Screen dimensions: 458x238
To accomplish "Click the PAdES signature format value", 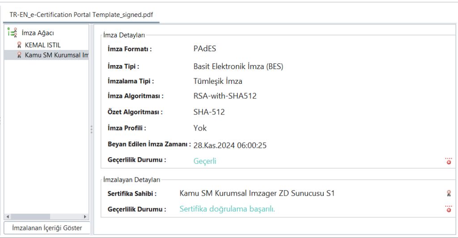I will tap(205, 49).
